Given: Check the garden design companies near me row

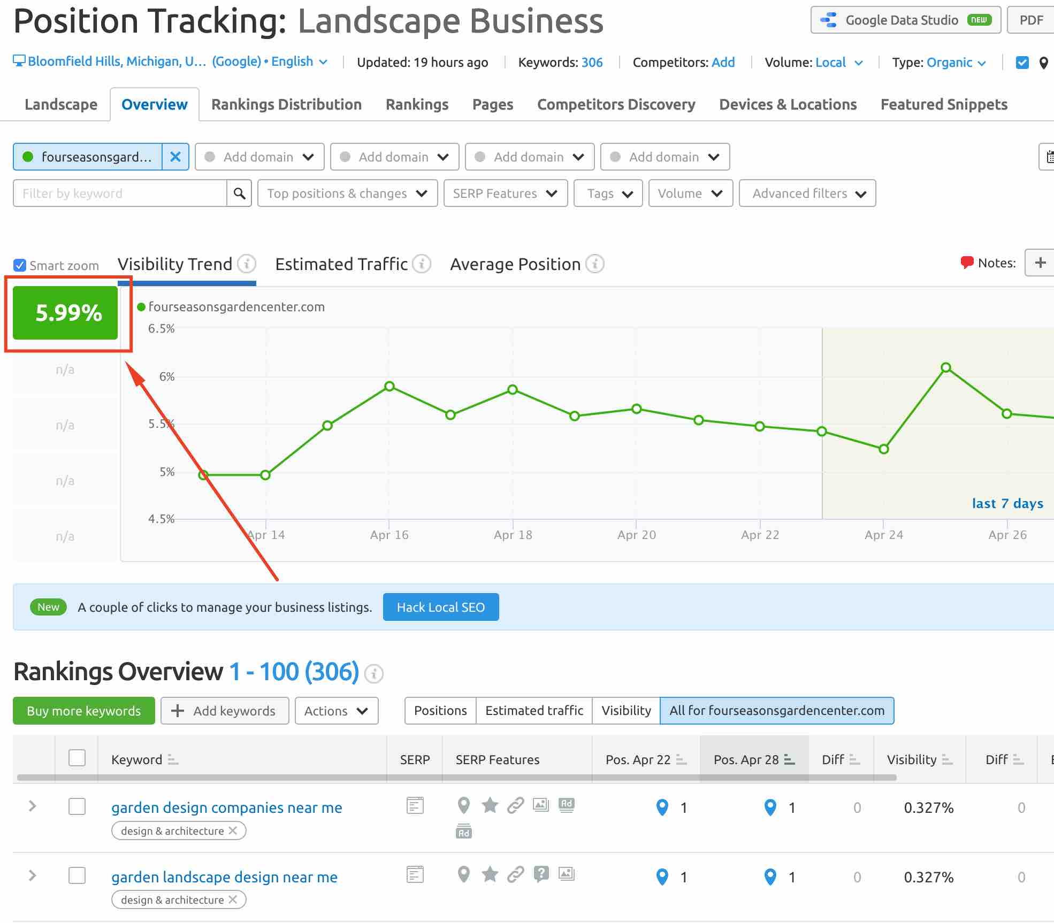Looking at the screenshot, I should (77, 806).
